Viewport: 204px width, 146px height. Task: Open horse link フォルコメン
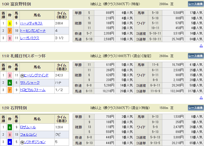coord(28,135)
